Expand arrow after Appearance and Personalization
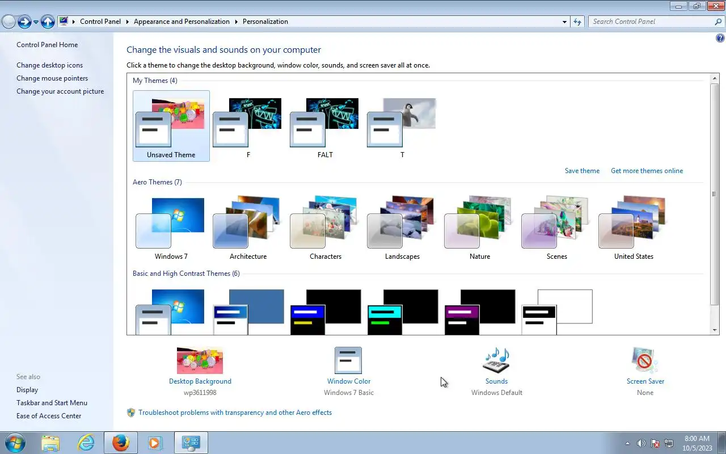726x454 pixels. click(x=236, y=22)
